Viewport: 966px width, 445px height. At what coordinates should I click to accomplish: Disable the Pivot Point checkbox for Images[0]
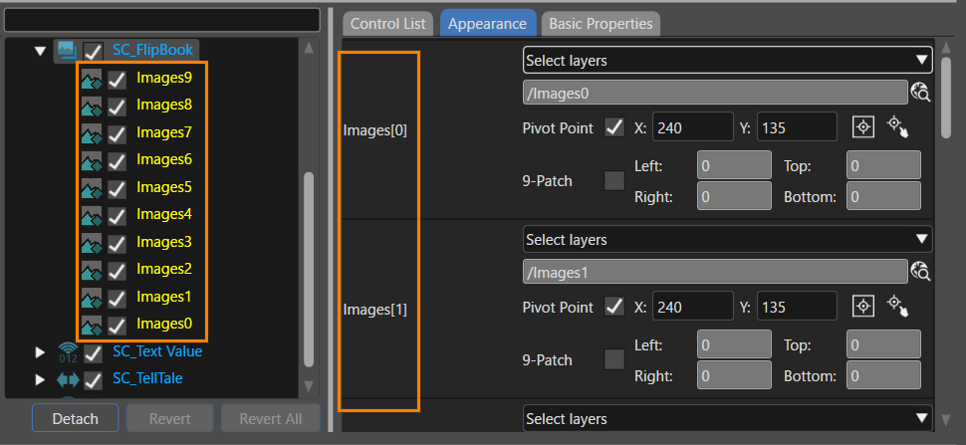[x=614, y=128]
